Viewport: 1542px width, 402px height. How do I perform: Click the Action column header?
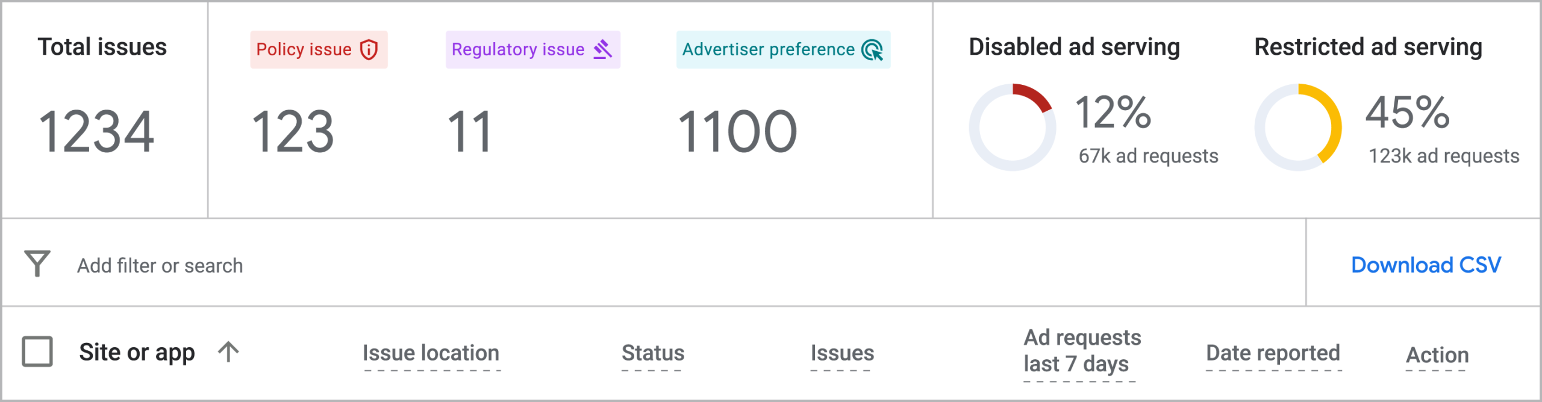[1437, 355]
